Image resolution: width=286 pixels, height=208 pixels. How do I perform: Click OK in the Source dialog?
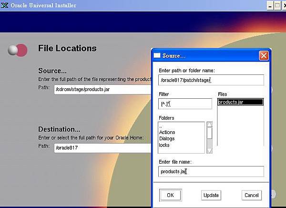pyautogui.click(x=170, y=195)
